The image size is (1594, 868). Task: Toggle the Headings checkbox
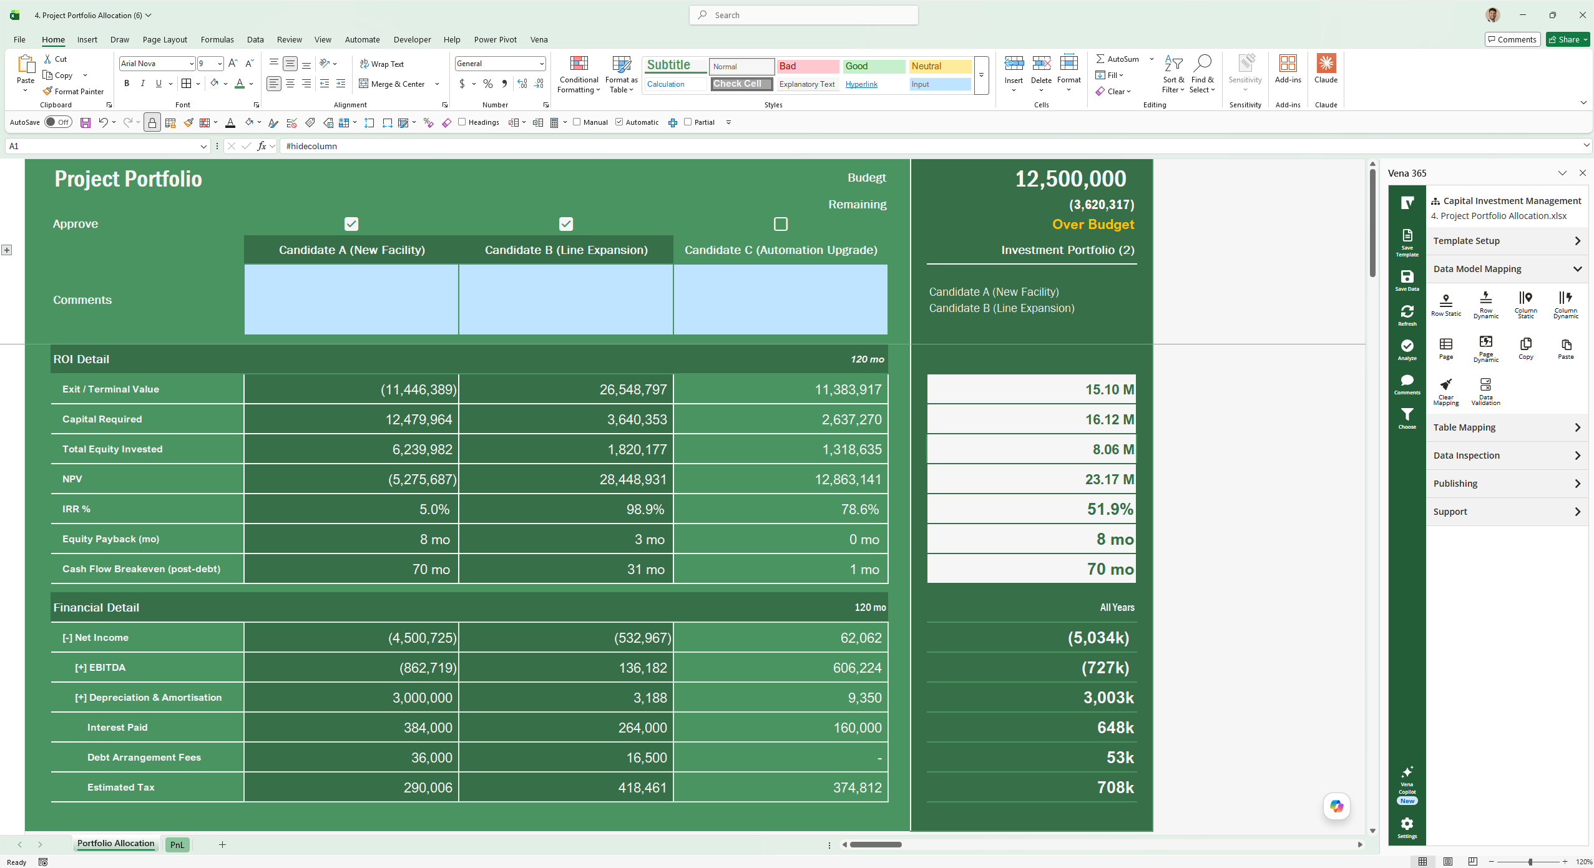(x=462, y=122)
